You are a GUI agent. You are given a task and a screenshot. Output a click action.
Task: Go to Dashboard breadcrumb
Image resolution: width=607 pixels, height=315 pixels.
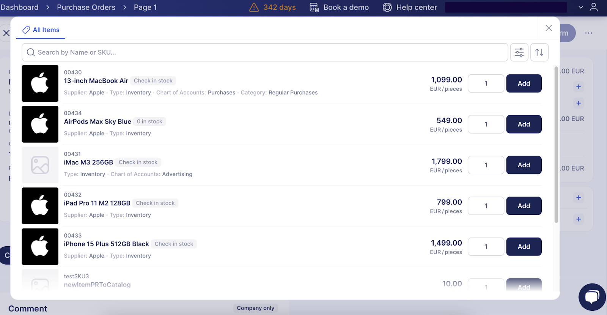(x=19, y=7)
